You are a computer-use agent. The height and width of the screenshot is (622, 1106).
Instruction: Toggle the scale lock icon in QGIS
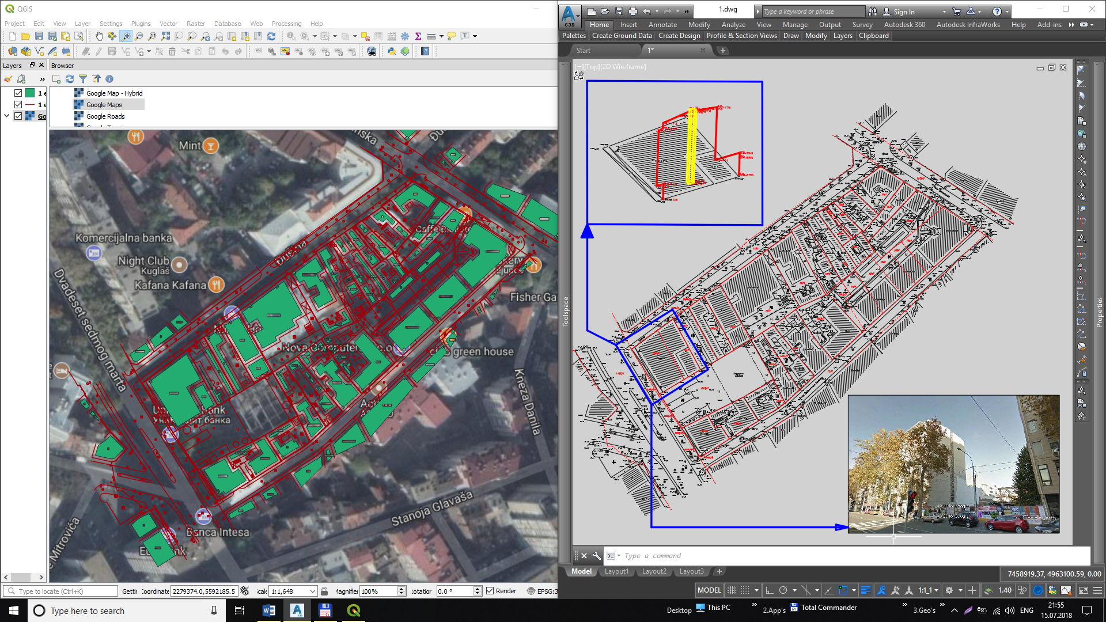[324, 591]
